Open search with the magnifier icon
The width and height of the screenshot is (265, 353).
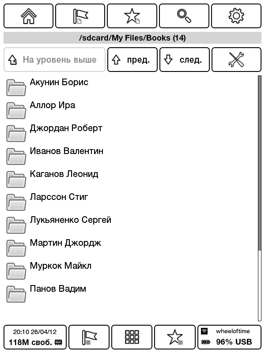pos(184,16)
